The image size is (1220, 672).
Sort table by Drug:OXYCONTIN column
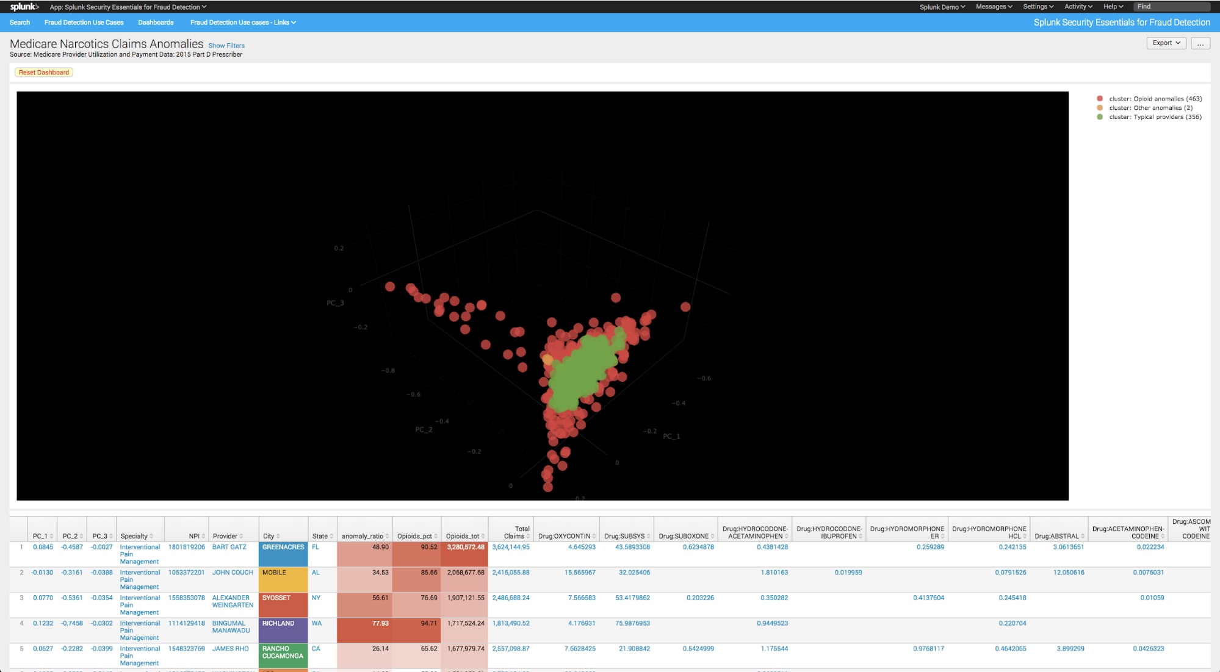tap(567, 536)
